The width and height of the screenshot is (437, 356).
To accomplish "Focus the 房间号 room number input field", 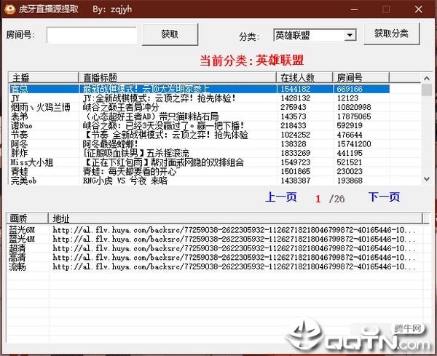I will click(x=92, y=36).
